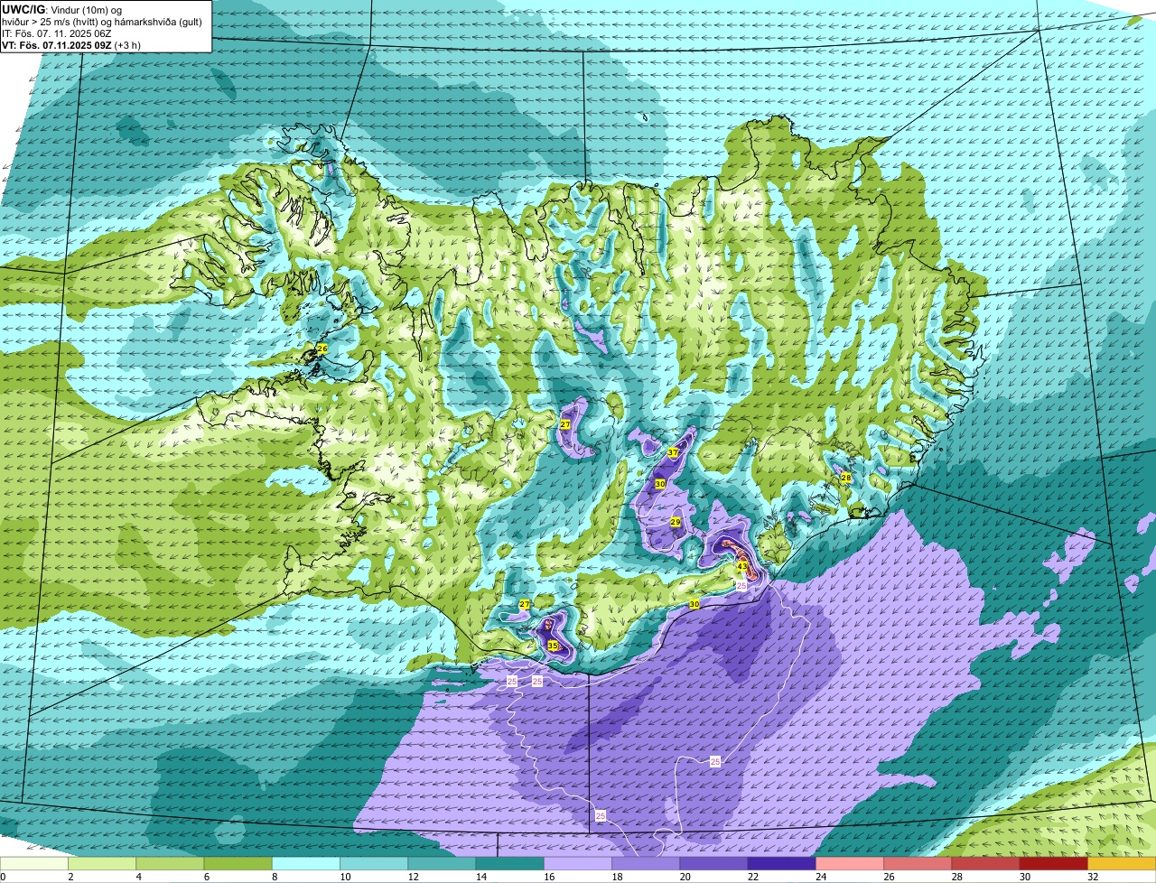
Task: Select the legend scale value '4'
Action: click(137, 877)
